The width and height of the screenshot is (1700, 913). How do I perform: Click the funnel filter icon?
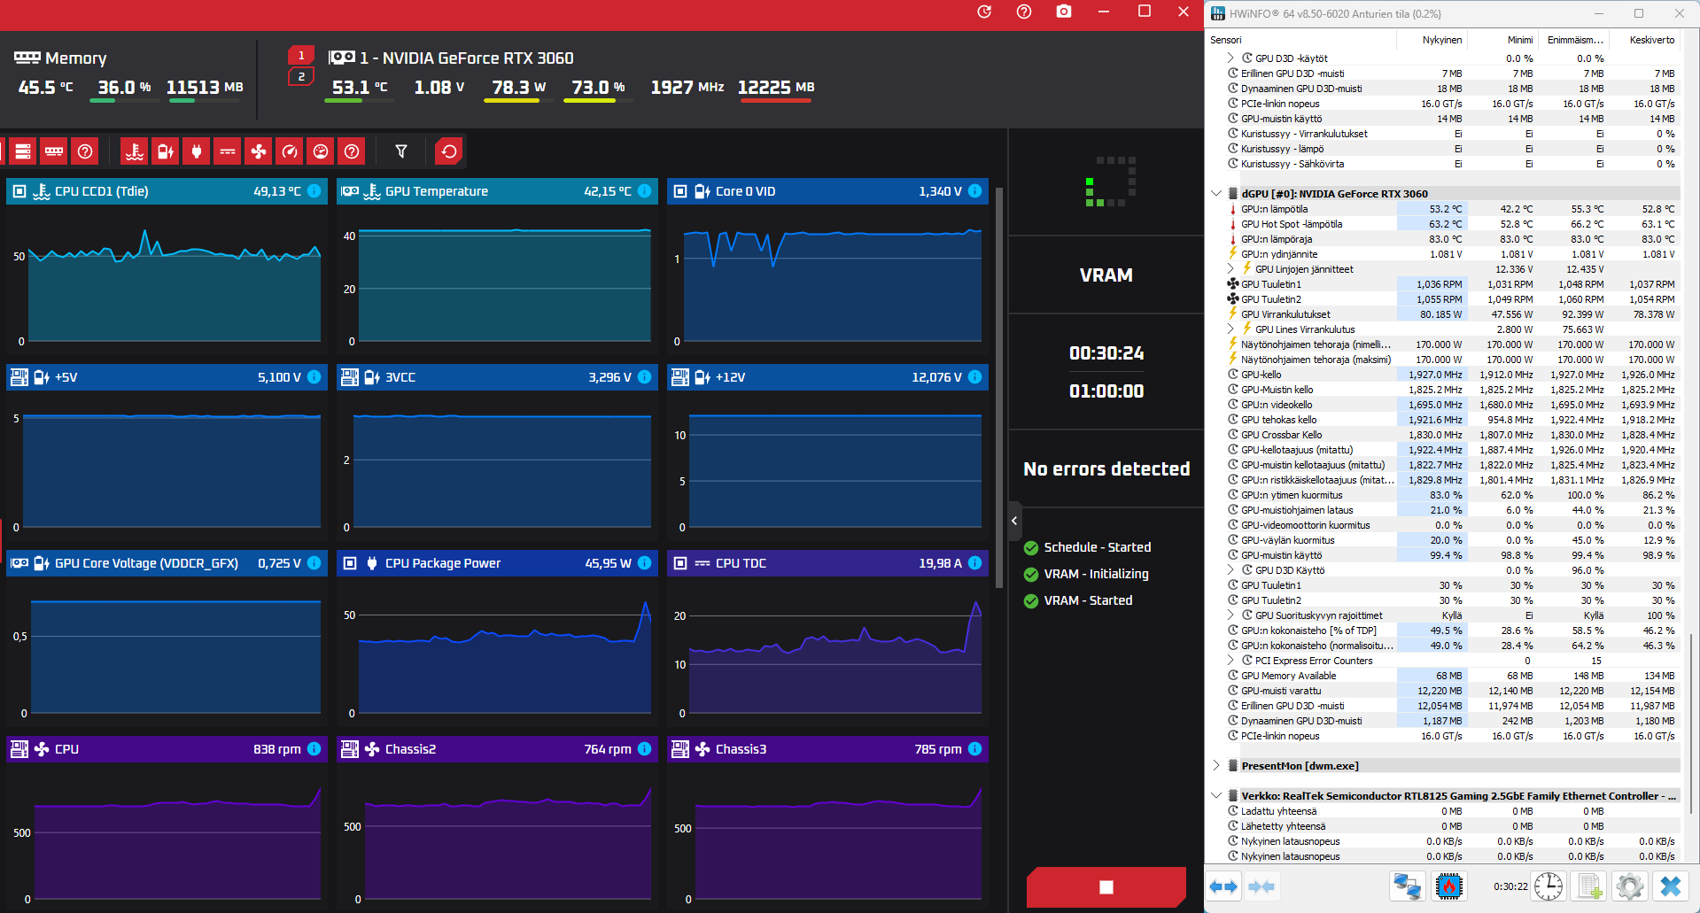[x=401, y=151]
